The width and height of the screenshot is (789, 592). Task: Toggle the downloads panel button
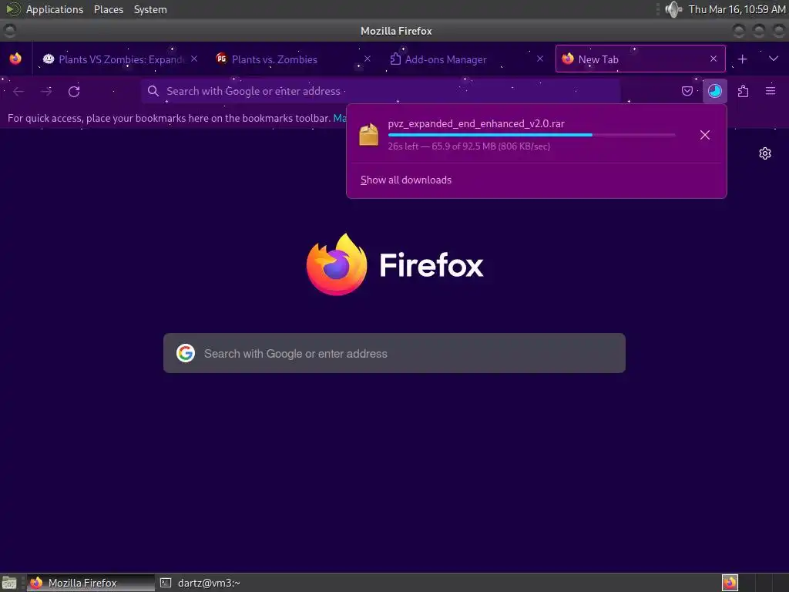point(714,91)
